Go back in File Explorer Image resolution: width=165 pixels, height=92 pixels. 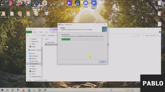28,36
